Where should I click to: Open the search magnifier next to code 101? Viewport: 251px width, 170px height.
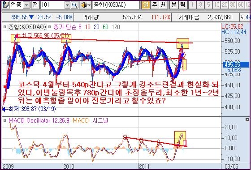click(x=74, y=5)
